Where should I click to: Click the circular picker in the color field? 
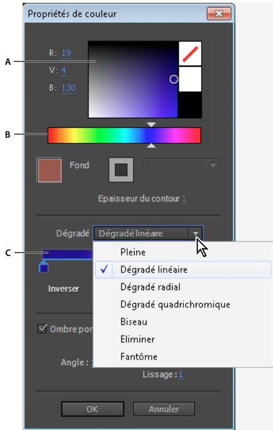174,79
